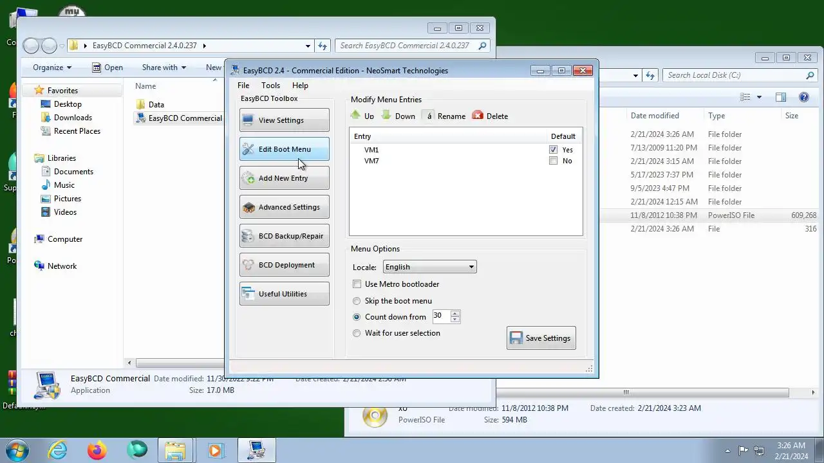Screen dimensions: 824x463
Task: Move entry Down with arrow
Action: click(398, 116)
